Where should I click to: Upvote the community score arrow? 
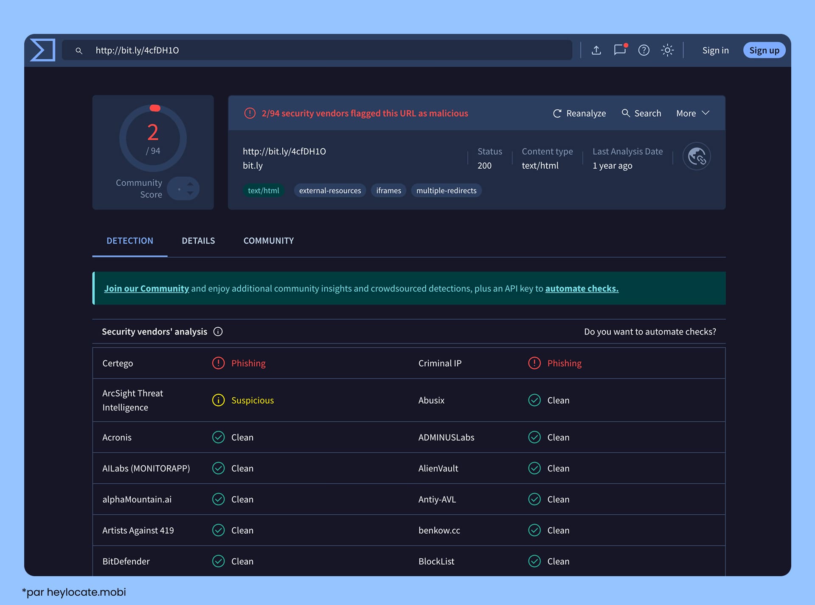click(190, 184)
